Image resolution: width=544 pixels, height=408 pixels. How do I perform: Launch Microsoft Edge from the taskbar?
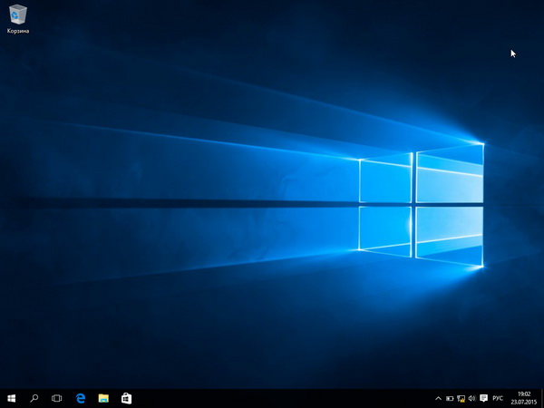pos(81,398)
